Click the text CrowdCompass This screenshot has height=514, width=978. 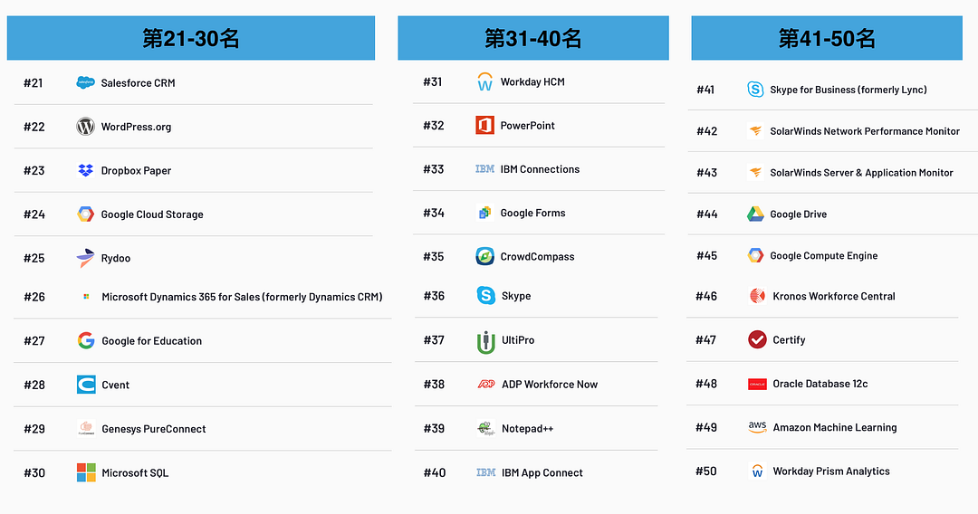(x=537, y=256)
